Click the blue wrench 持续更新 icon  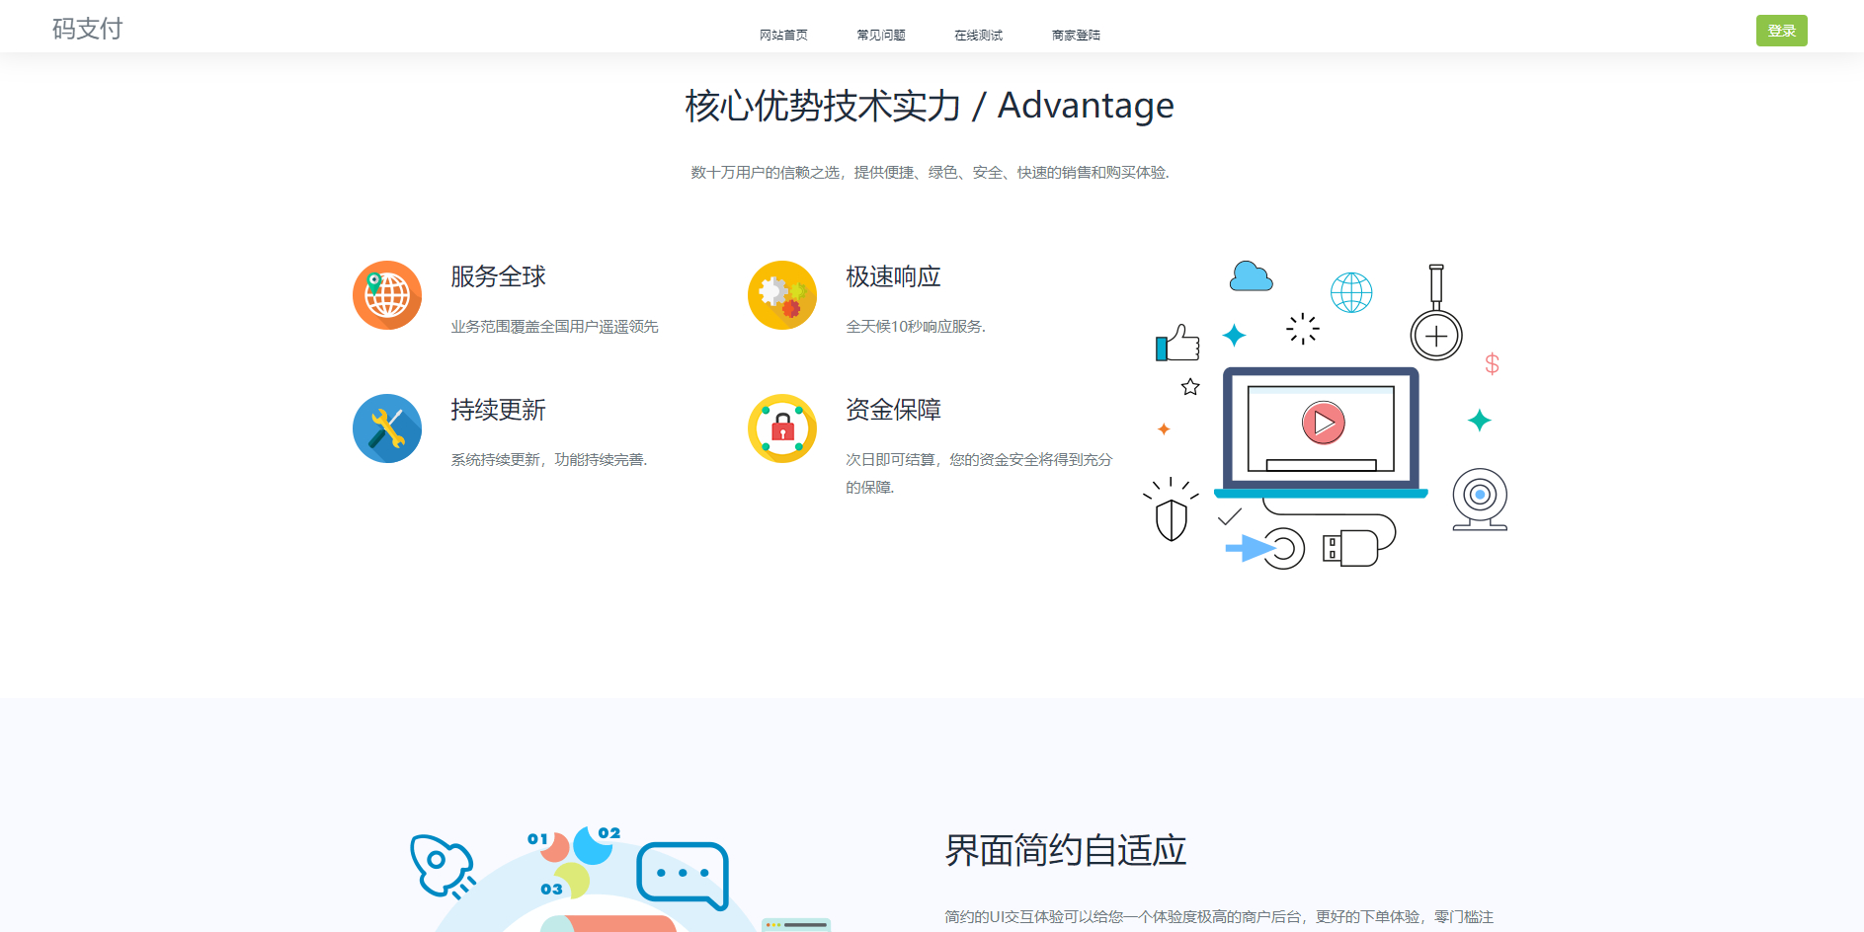click(387, 428)
